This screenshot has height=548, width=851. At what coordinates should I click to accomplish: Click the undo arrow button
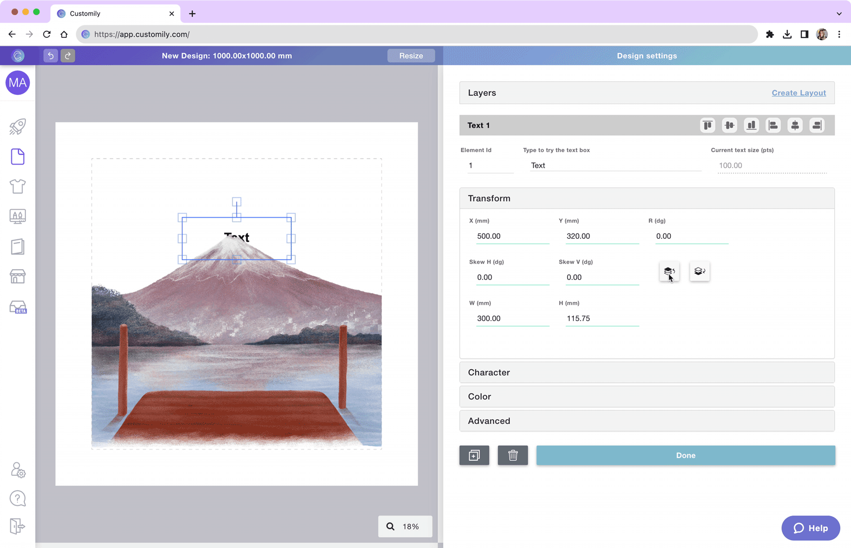(x=50, y=56)
